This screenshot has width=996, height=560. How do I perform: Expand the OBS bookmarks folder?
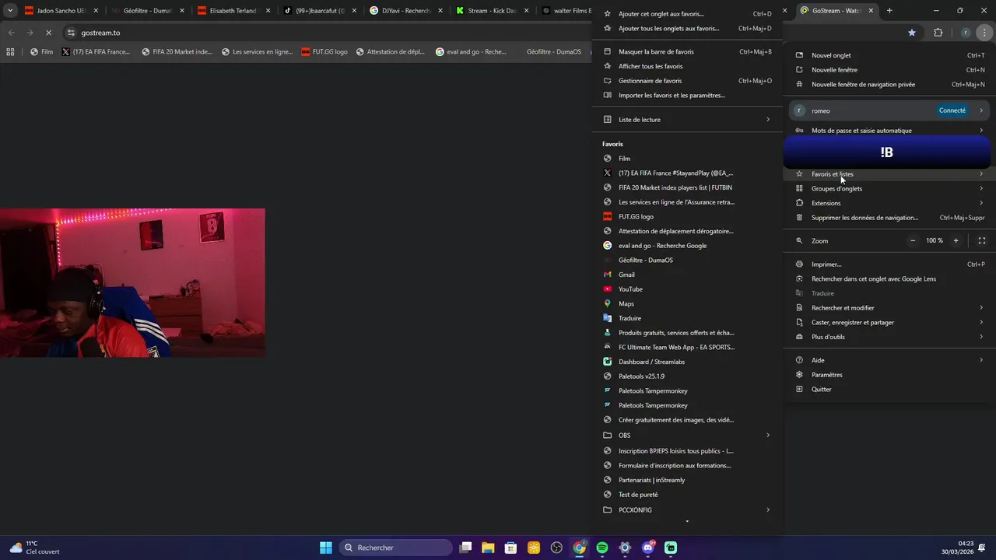pos(687,435)
